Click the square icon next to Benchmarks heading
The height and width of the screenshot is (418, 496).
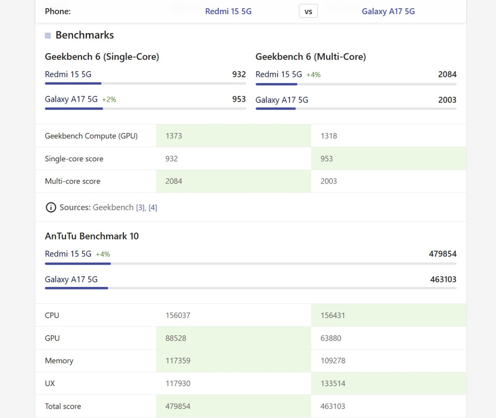point(48,36)
